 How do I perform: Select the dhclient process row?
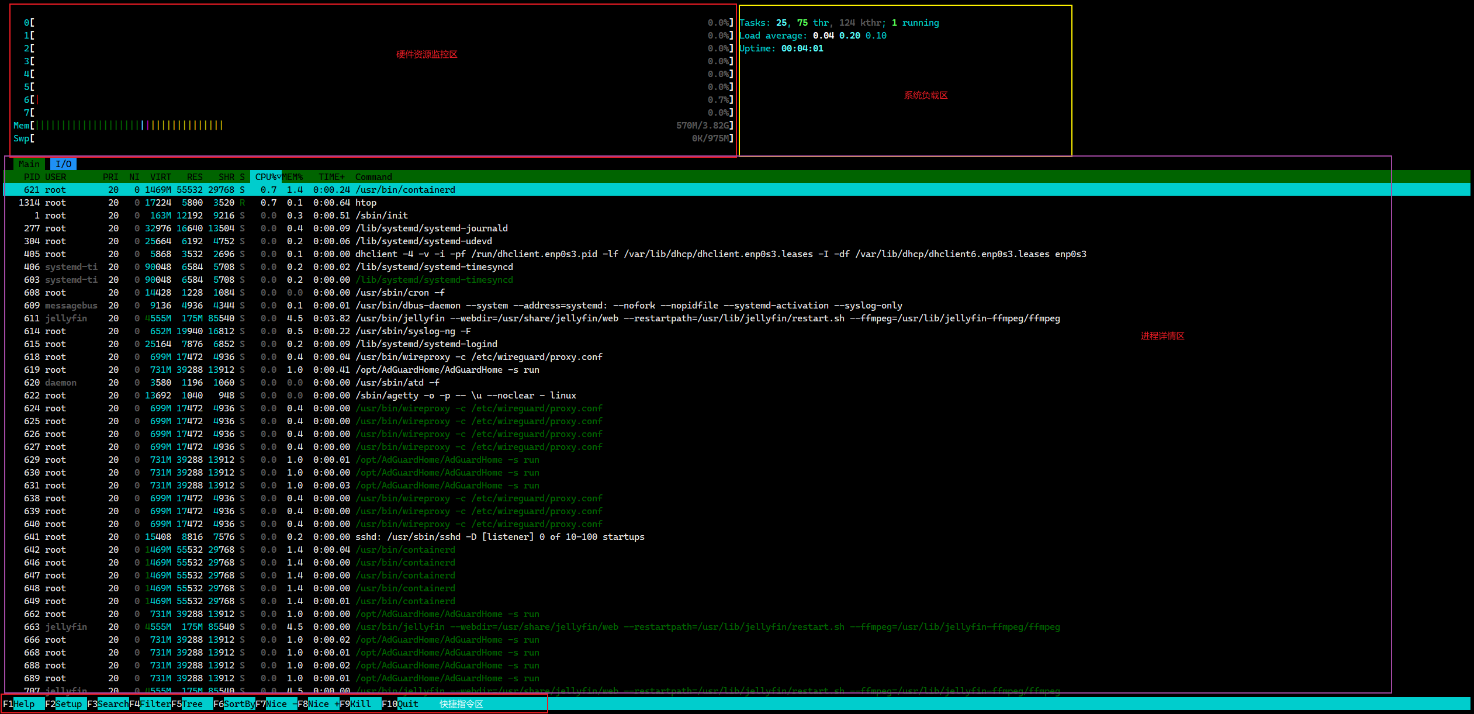coord(736,254)
